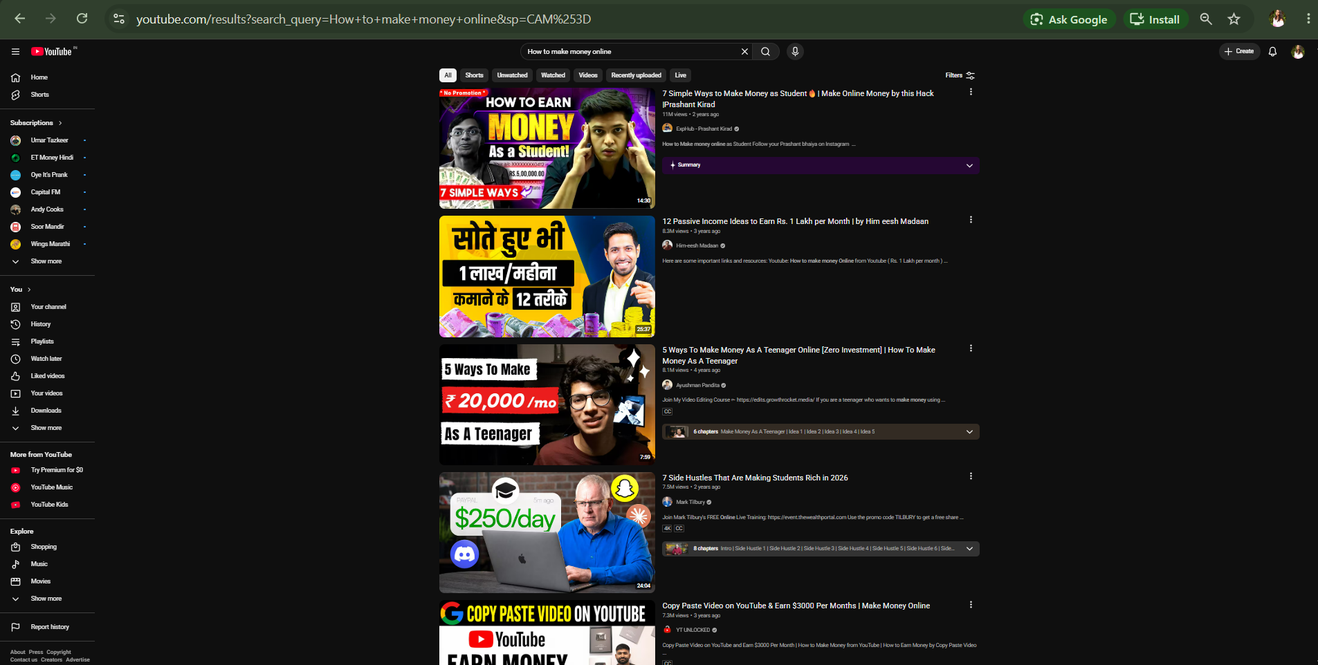Select the Watched filter chip
Image resolution: width=1318 pixels, height=665 pixels.
pos(553,75)
